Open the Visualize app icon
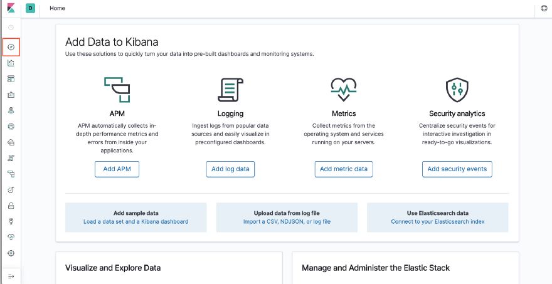This screenshot has height=284, width=552. click(11, 63)
